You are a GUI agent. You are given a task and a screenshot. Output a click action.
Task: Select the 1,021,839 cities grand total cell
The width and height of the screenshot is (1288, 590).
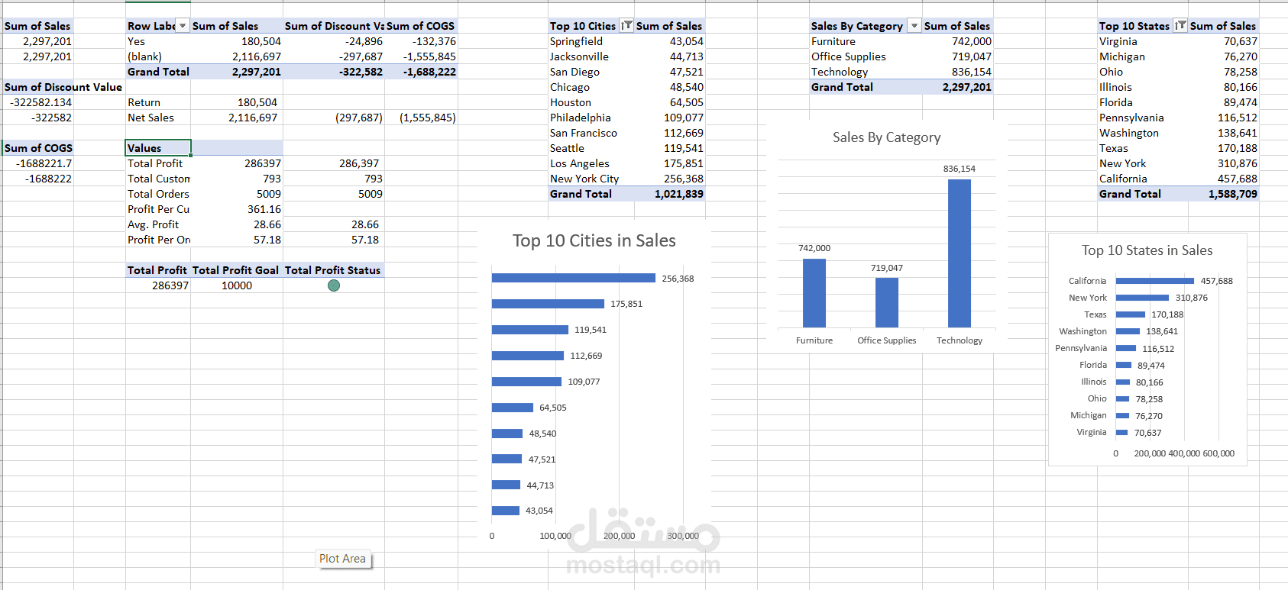[670, 194]
